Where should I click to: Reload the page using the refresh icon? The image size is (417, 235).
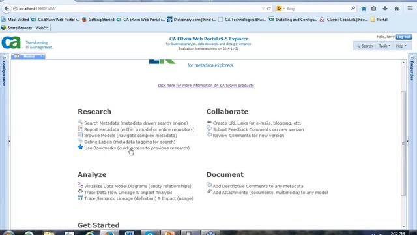(269, 8)
